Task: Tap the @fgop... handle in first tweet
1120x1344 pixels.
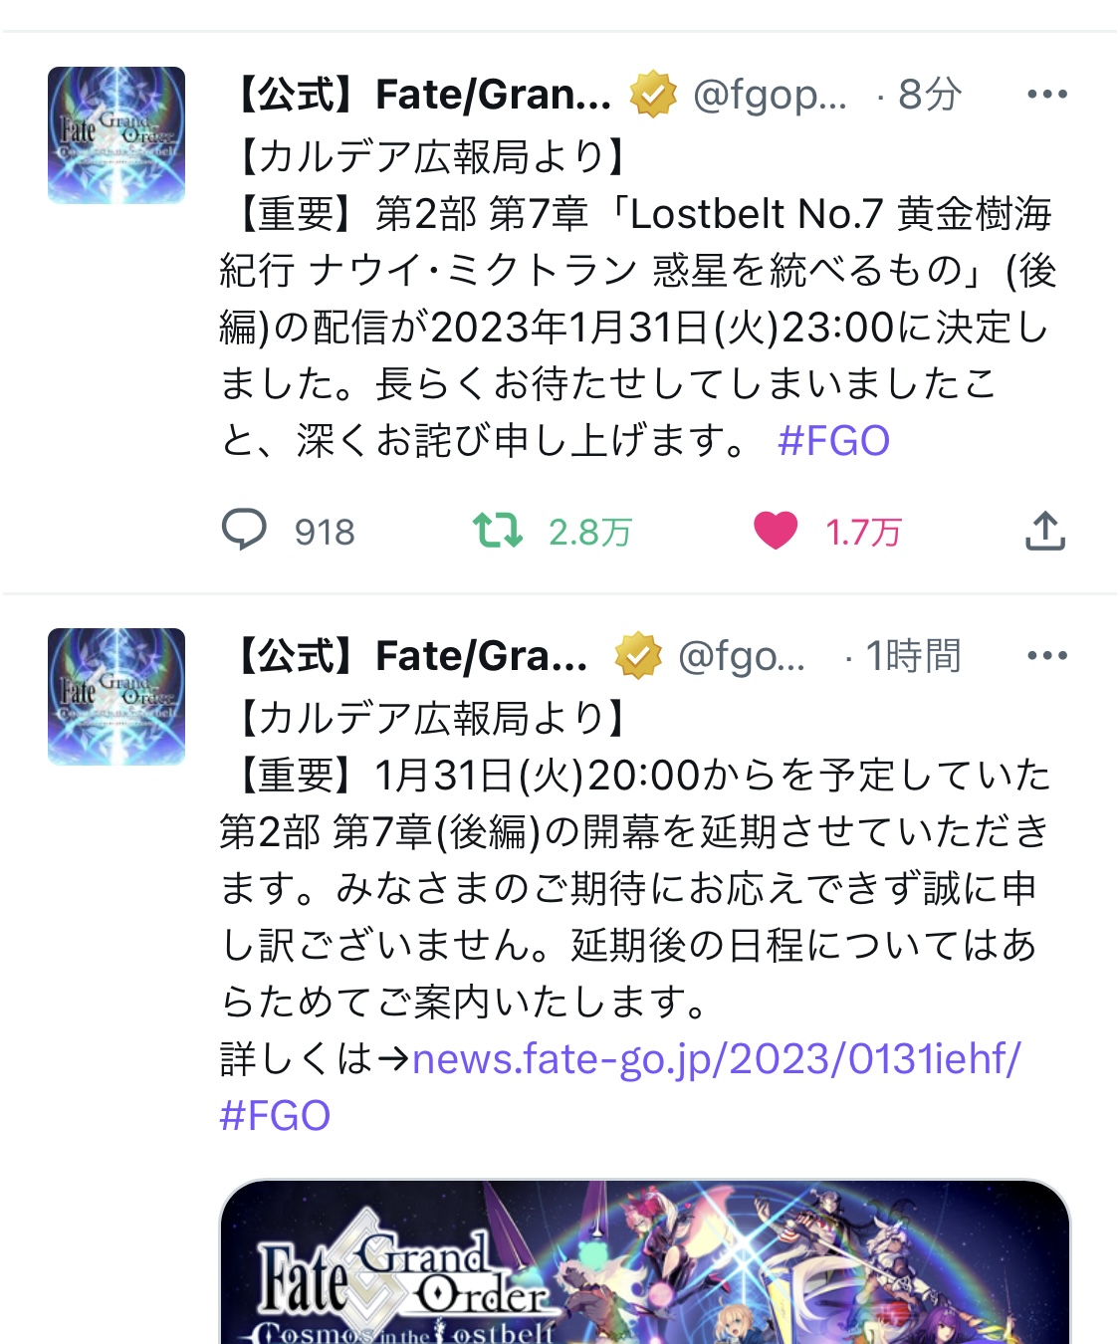Action: [x=770, y=95]
